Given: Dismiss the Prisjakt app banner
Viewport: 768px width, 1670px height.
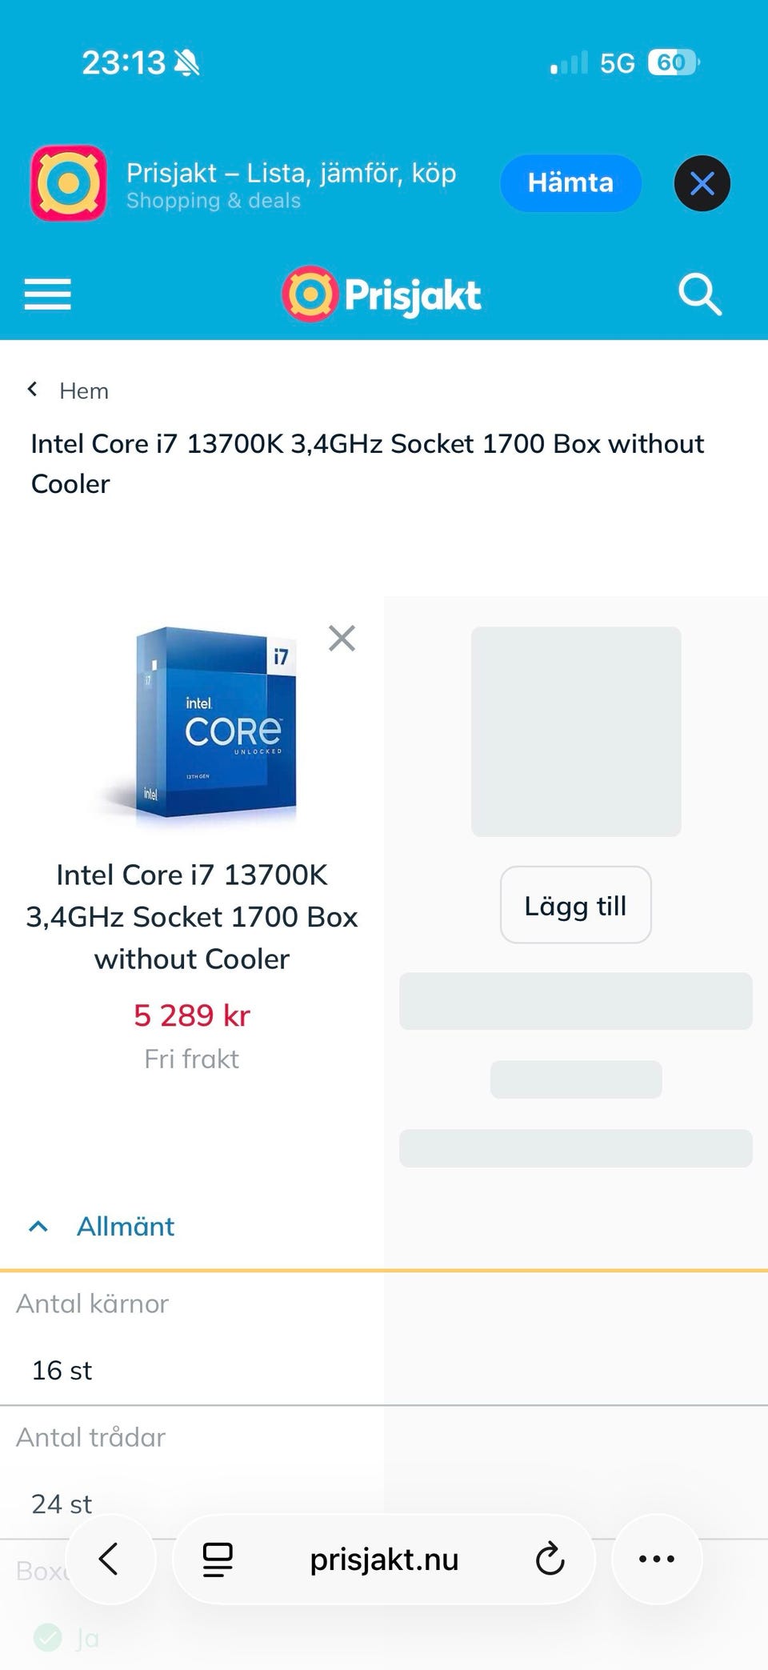Looking at the screenshot, I should (702, 183).
